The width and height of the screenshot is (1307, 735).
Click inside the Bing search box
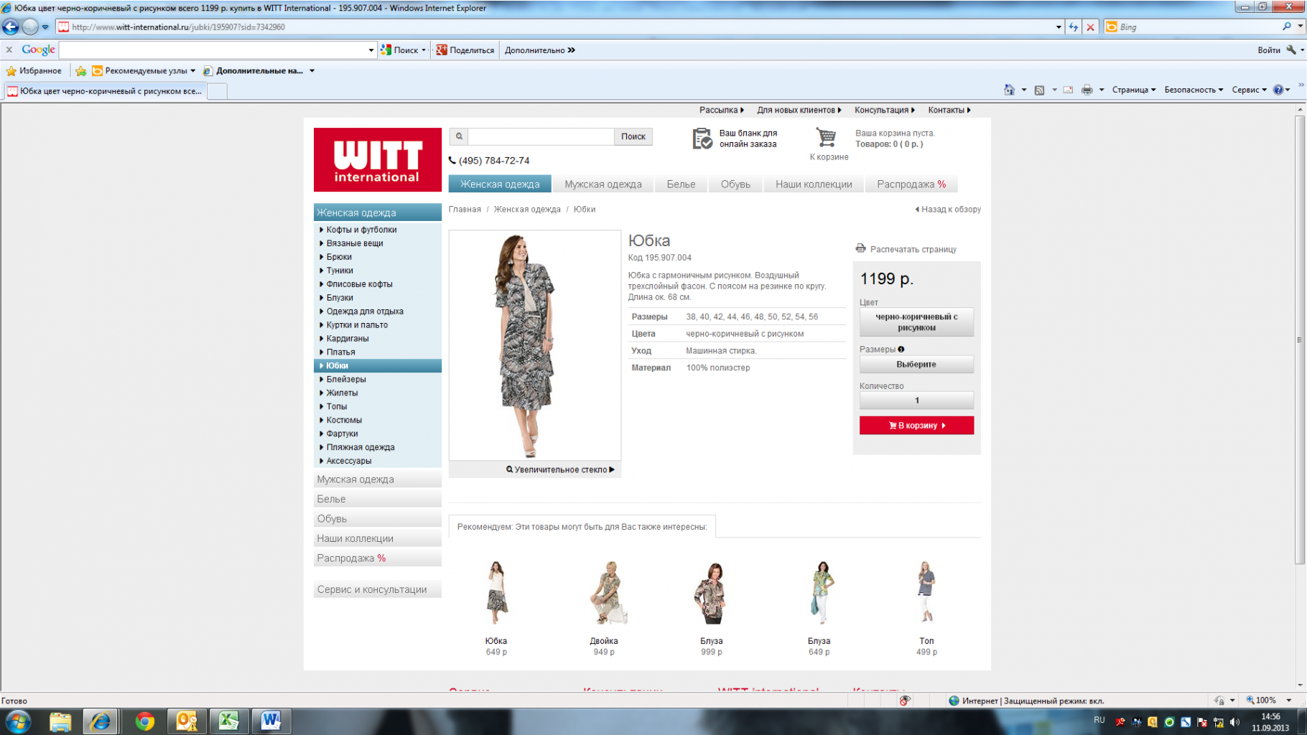(1198, 27)
